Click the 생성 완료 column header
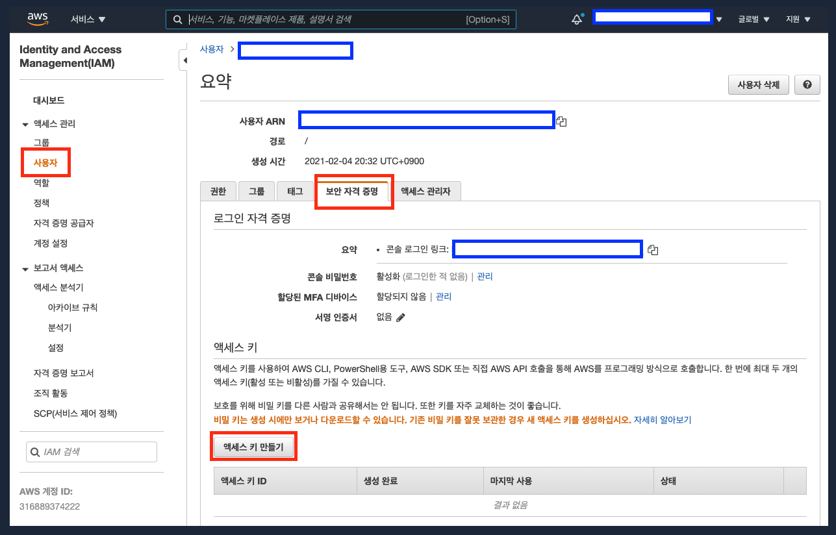 coord(420,481)
